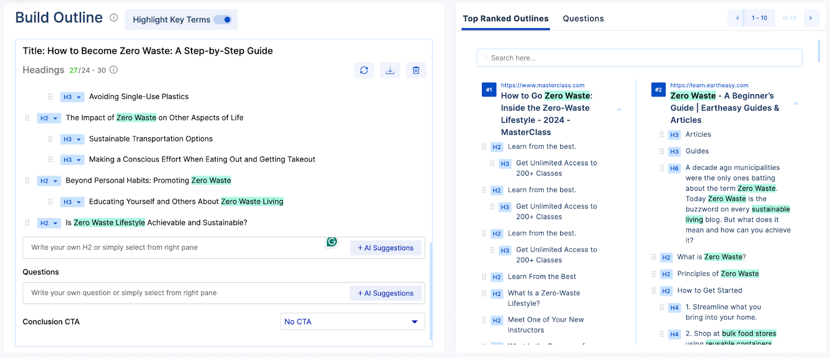This screenshot has height=358, width=830.
Task: Open H2 dropdown for Beyond Personal Habits
Action: click(x=49, y=181)
